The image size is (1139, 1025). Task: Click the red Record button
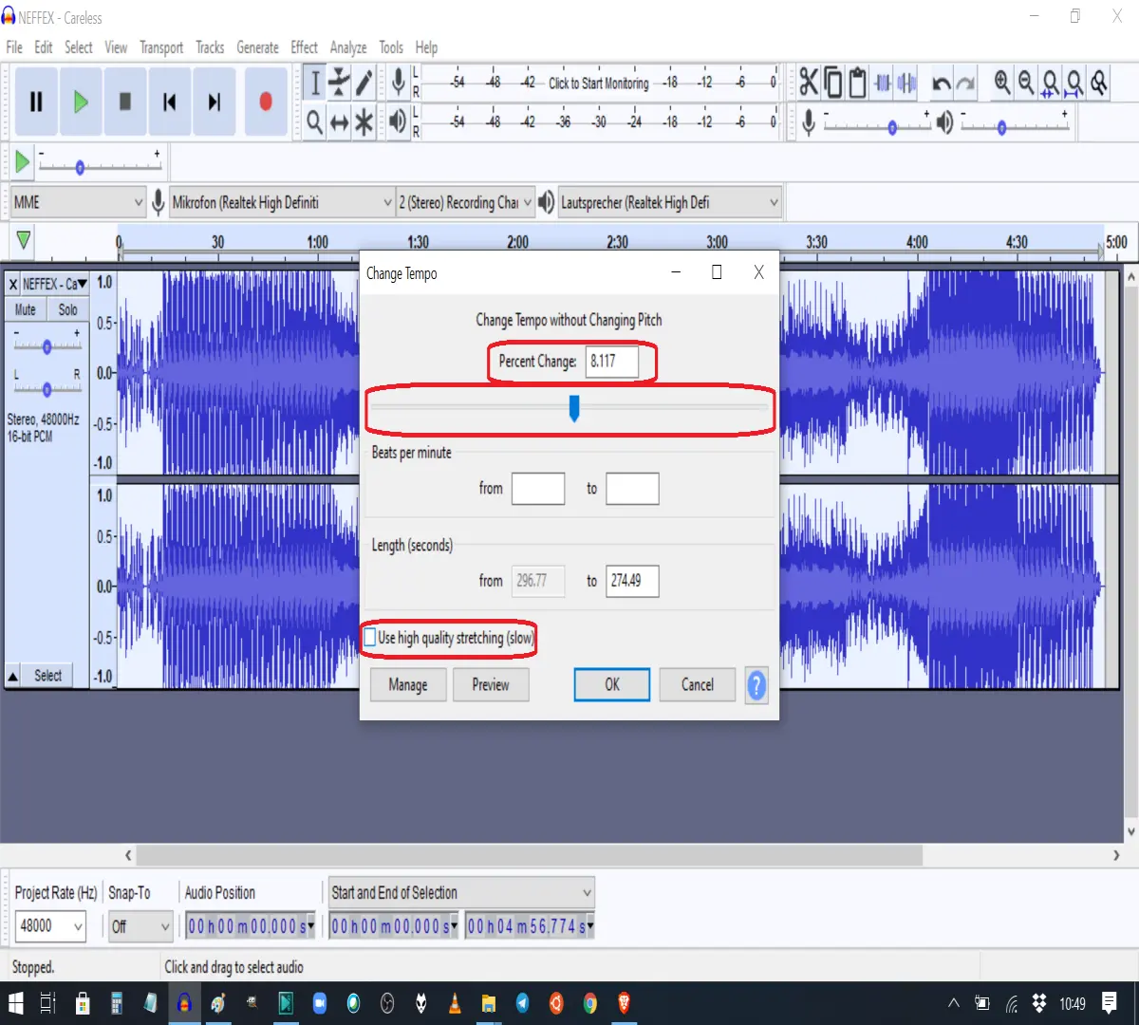tap(266, 102)
